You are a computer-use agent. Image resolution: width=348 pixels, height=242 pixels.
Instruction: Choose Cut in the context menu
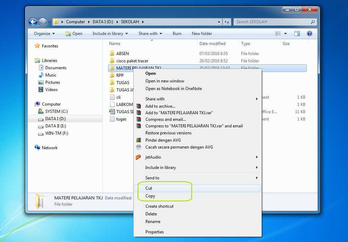coord(197,188)
